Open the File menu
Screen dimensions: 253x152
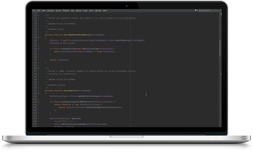click(34, 11)
